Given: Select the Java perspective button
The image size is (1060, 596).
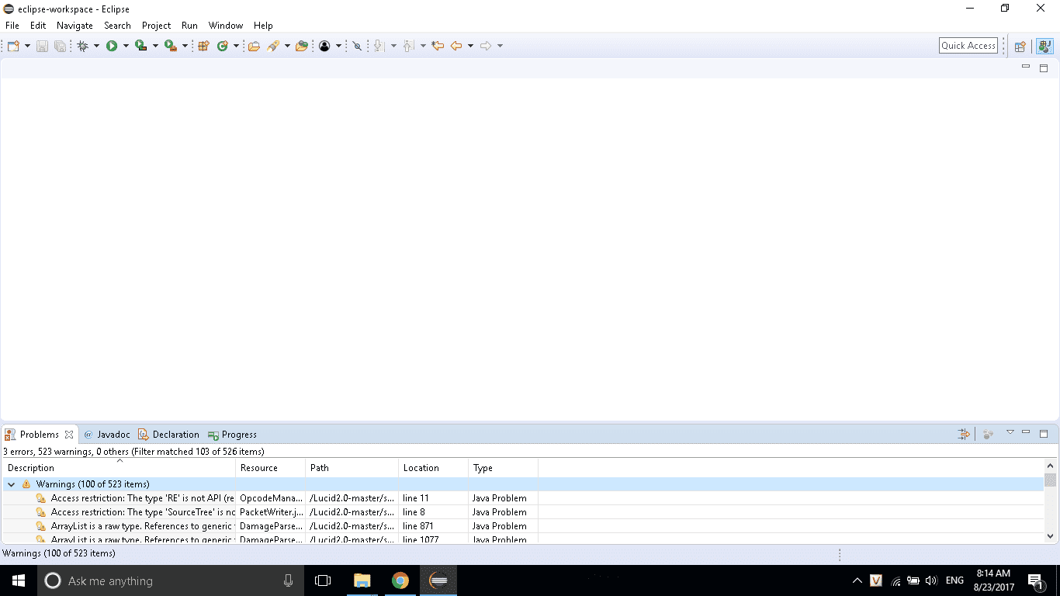Looking at the screenshot, I should (x=1044, y=46).
